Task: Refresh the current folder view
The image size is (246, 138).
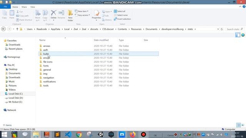Action: [x=222, y=29]
